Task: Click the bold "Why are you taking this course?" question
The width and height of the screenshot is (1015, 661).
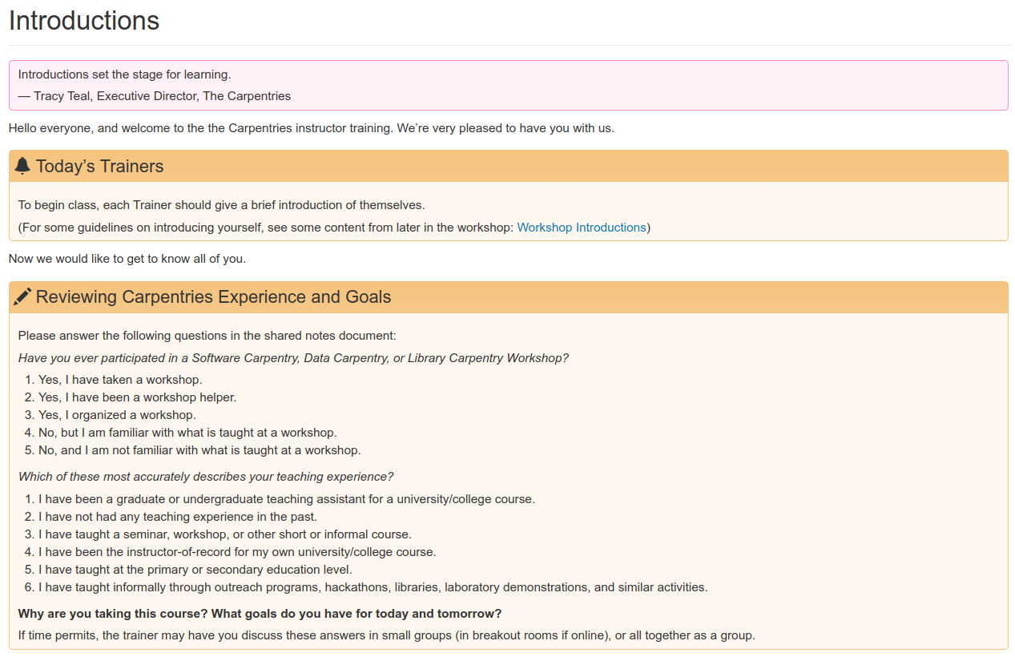Action: [260, 614]
